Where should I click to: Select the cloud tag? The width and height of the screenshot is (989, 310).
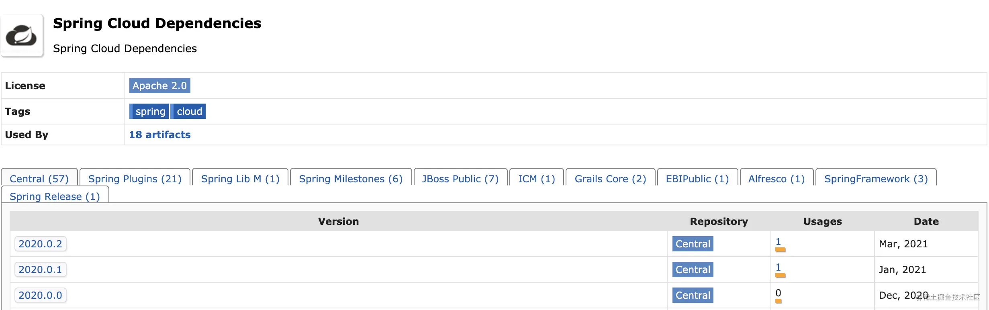pos(188,111)
